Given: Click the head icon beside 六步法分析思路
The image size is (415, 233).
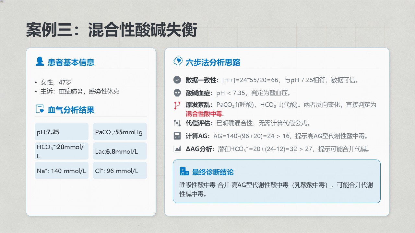Looking at the screenshot, I should click(178, 61).
